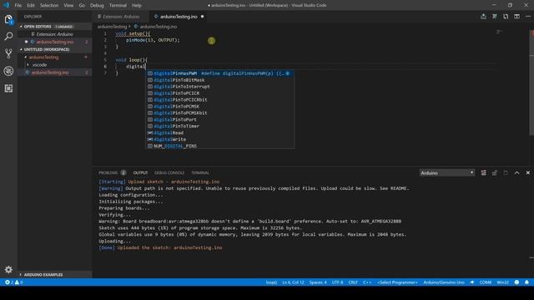Viewport: 534px width, 300px height.
Task: Open the File menu
Action: [x=18, y=5]
